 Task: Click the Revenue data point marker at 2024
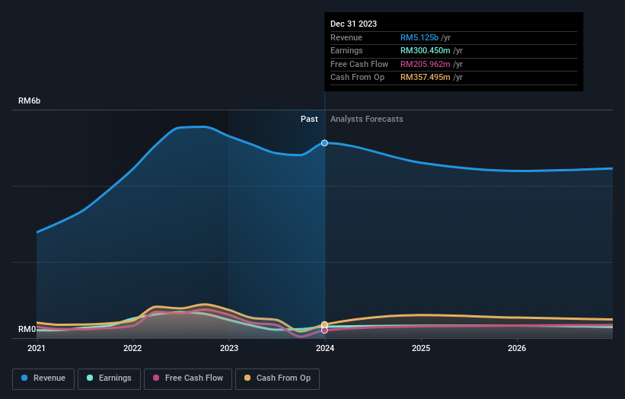coord(324,142)
